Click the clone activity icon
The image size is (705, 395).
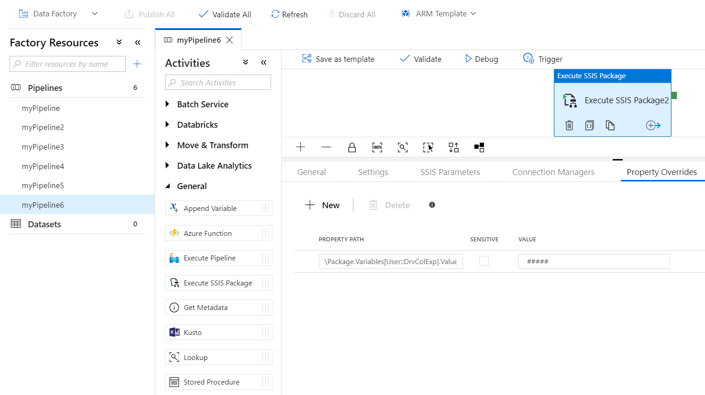[x=610, y=125]
